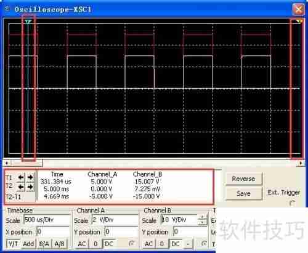Screen dimensions: 308x253
Task: Move cursor T2 right with its arrow
Action: click(x=30, y=187)
